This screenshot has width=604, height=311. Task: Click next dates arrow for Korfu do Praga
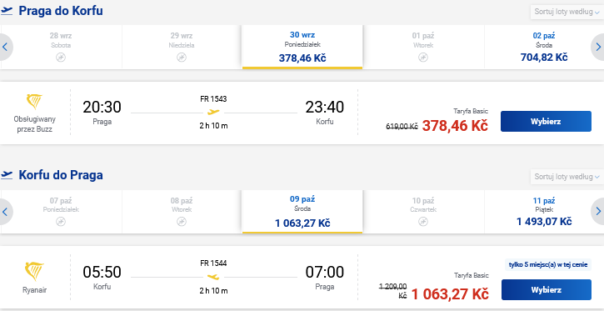(598, 212)
